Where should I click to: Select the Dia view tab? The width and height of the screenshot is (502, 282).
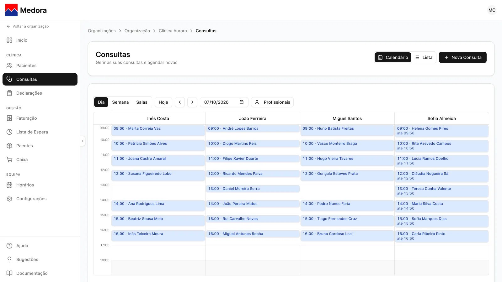click(101, 102)
